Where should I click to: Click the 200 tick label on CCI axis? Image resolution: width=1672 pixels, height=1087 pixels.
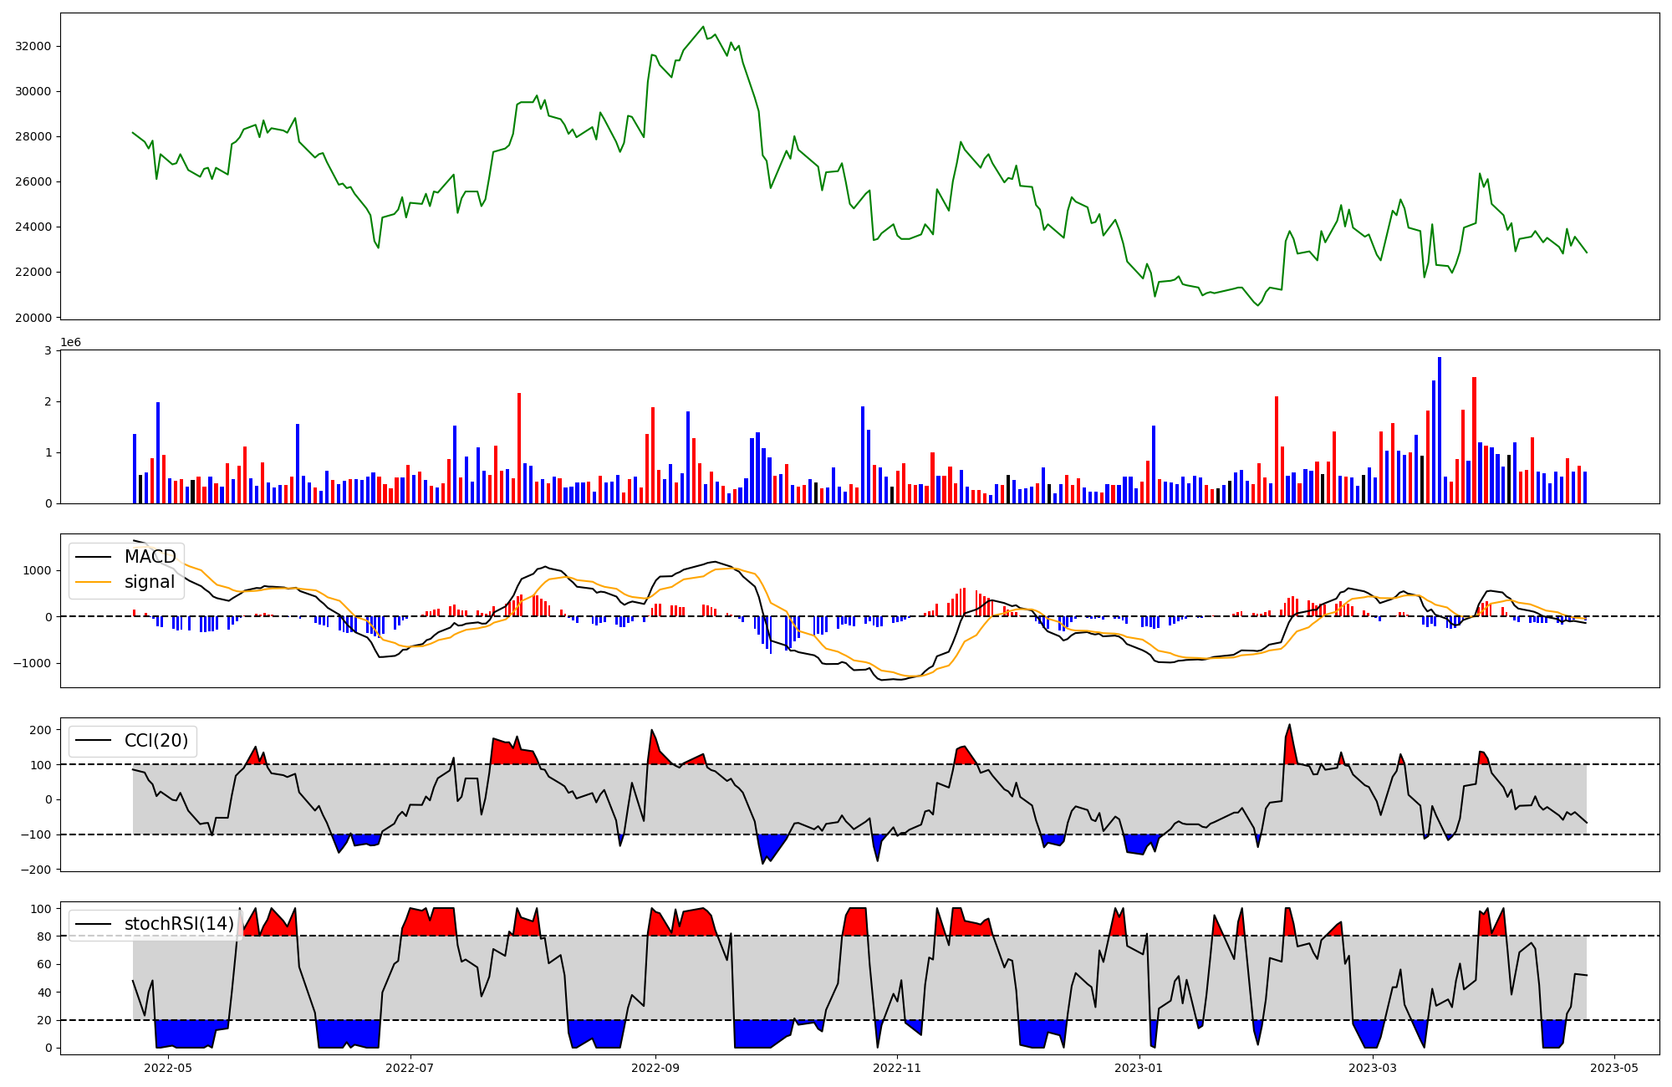coord(40,730)
